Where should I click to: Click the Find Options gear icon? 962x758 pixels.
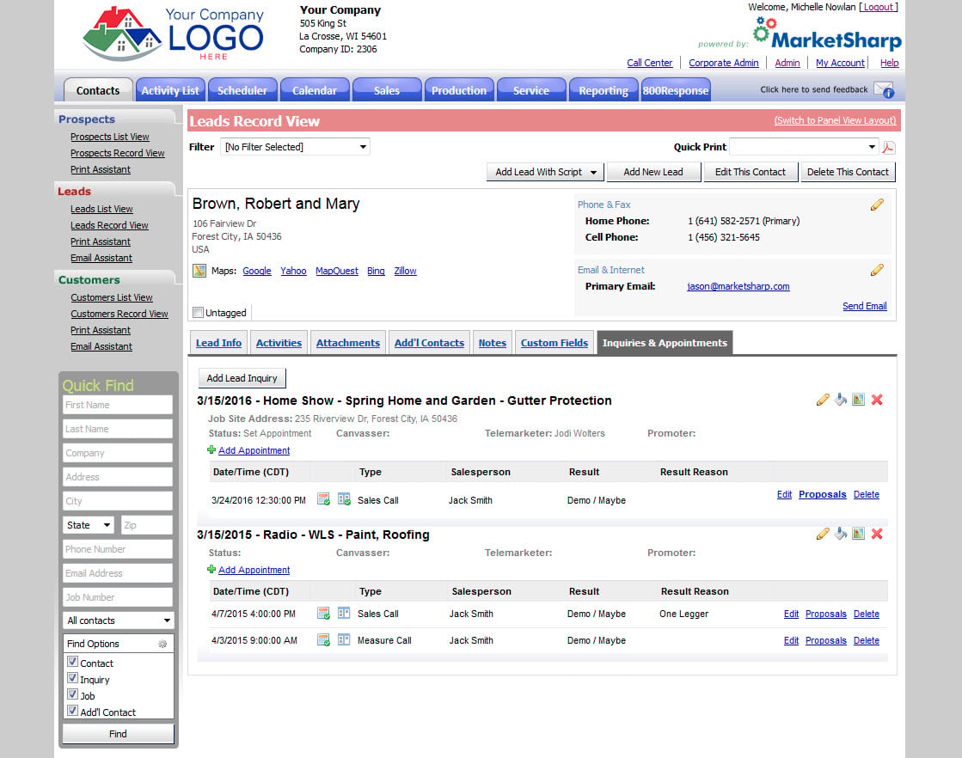(x=162, y=644)
